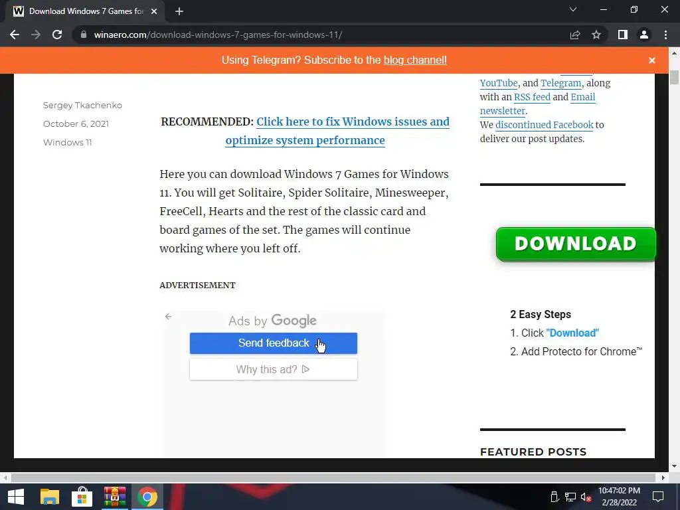
Task: Go back using the ad's left arrow
Action: pyautogui.click(x=168, y=317)
